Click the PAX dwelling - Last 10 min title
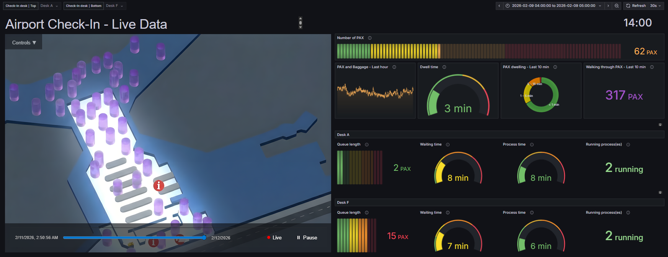 526,67
